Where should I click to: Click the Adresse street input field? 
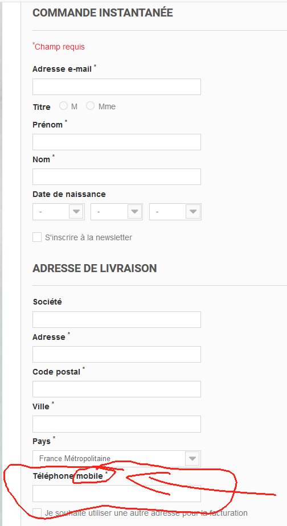[x=117, y=354]
